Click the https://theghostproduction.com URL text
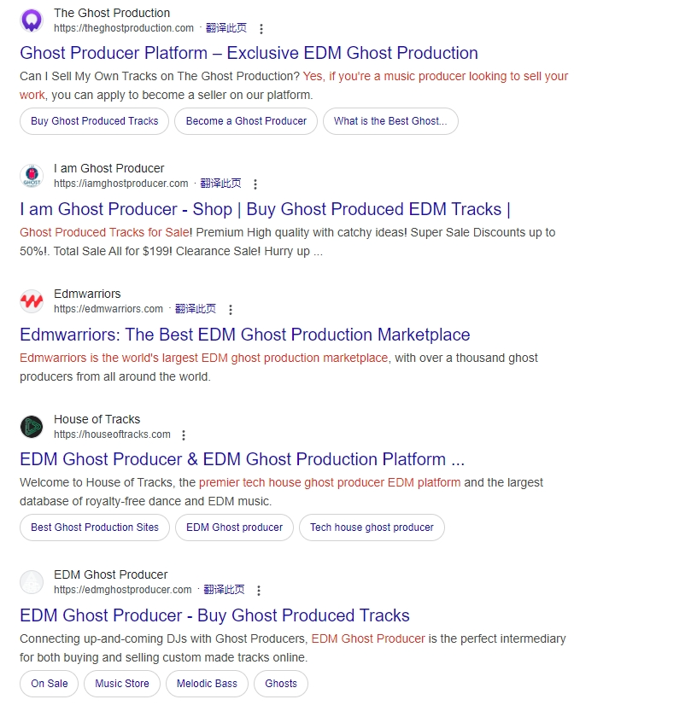697x717 pixels. [x=124, y=28]
